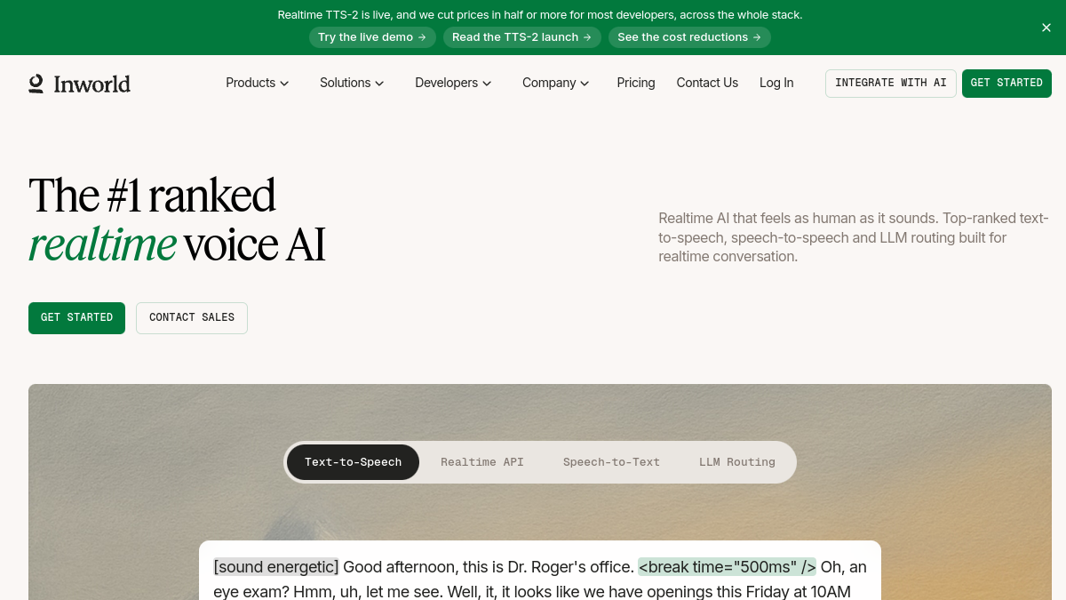Open "Read the TTS-2 launch" link
This screenshot has height=600, width=1066.
521,37
